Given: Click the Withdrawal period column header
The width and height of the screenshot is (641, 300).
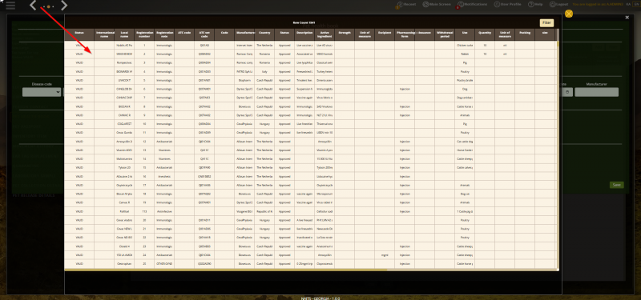Looking at the screenshot, I should (x=445, y=34).
